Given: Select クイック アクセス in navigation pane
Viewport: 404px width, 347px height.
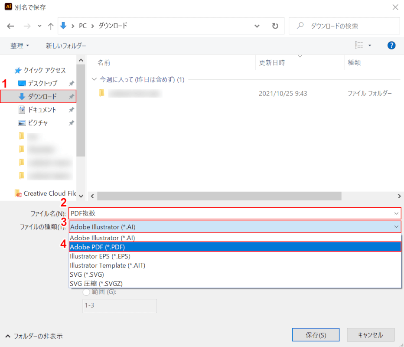Looking at the screenshot, I should pyautogui.click(x=40, y=70).
